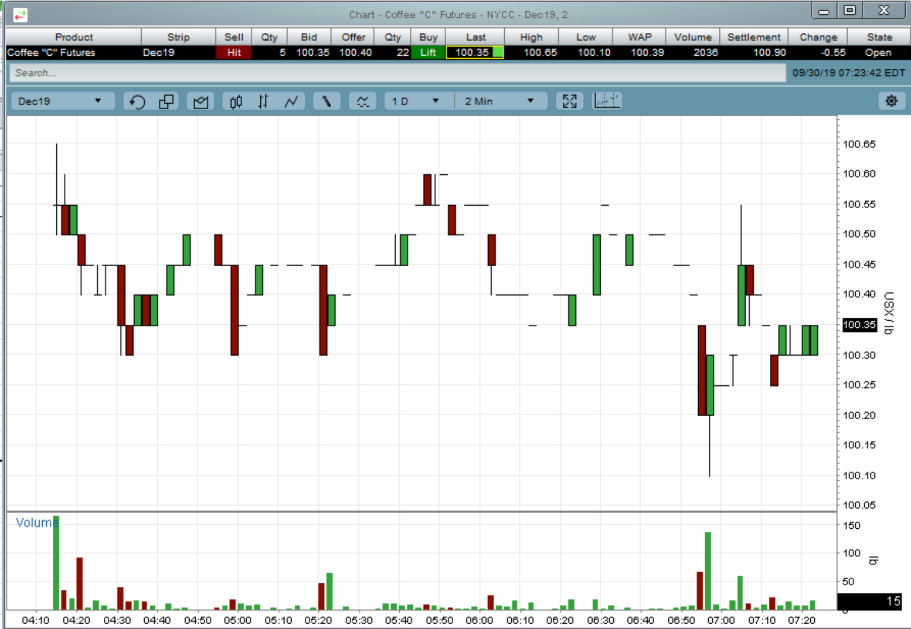Minimize the chart window
911x629 pixels.
824,11
